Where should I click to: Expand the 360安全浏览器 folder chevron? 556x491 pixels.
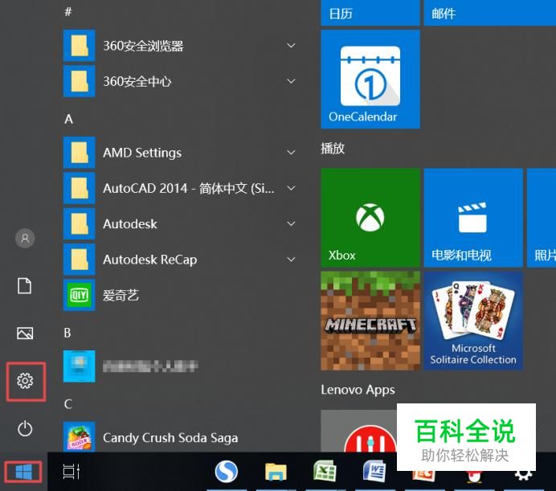coord(291,46)
